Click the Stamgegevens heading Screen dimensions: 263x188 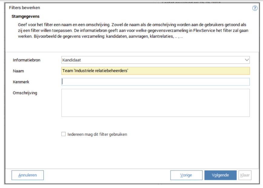[x=25, y=16]
